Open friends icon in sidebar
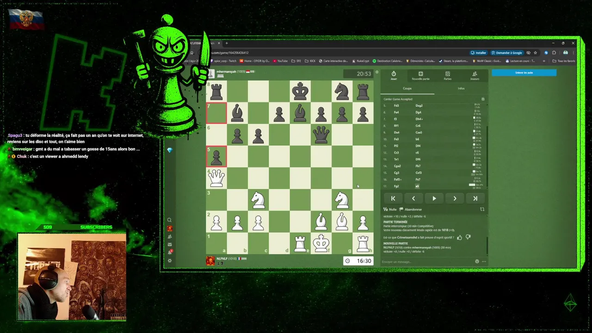This screenshot has height=333, width=592. click(x=170, y=236)
